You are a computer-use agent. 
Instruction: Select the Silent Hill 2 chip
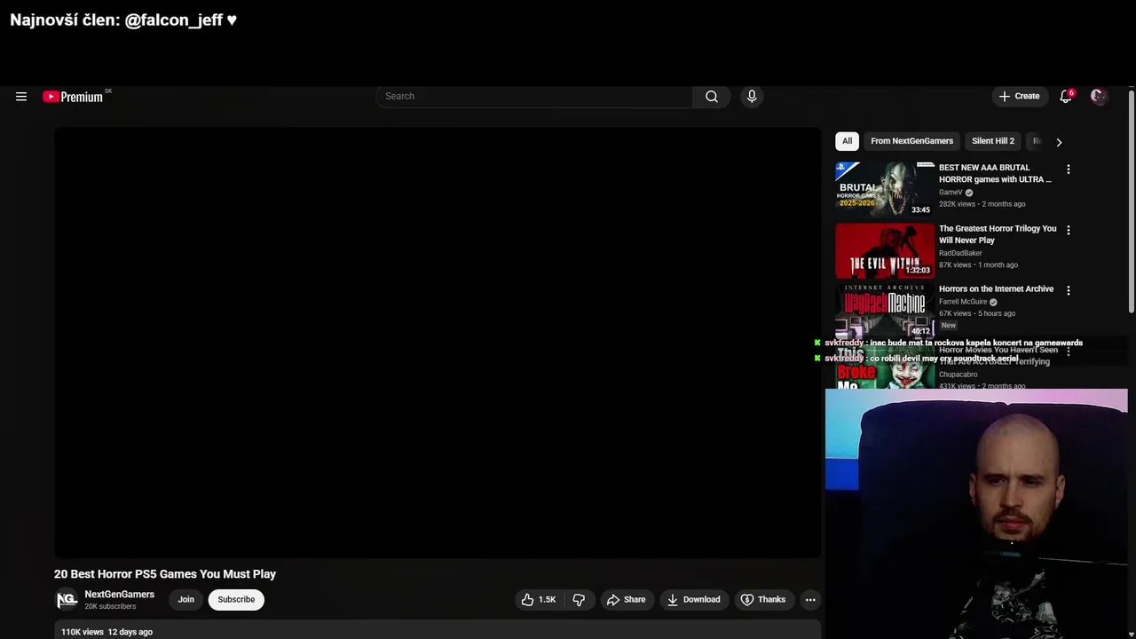pyautogui.click(x=992, y=141)
